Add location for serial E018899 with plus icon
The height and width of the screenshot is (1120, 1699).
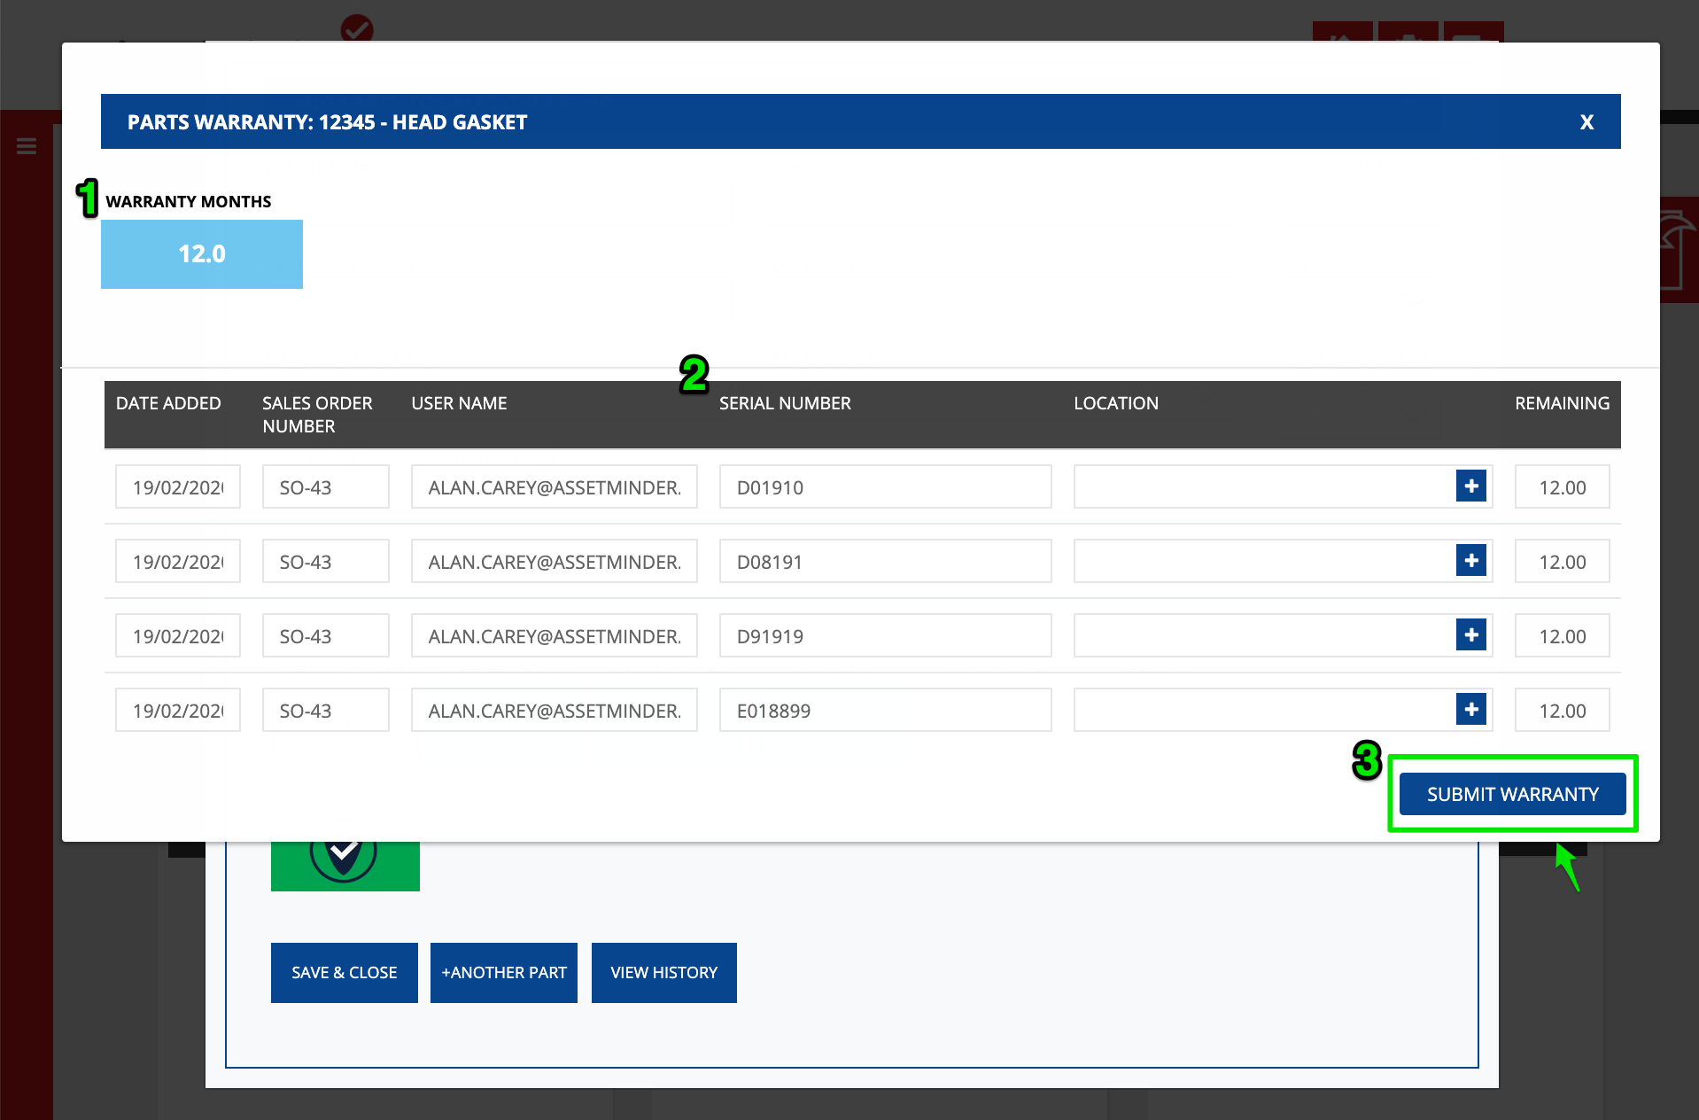[x=1471, y=710]
